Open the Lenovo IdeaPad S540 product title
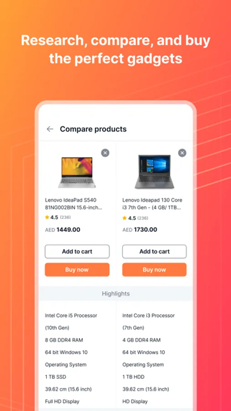231x411 pixels. [73, 204]
